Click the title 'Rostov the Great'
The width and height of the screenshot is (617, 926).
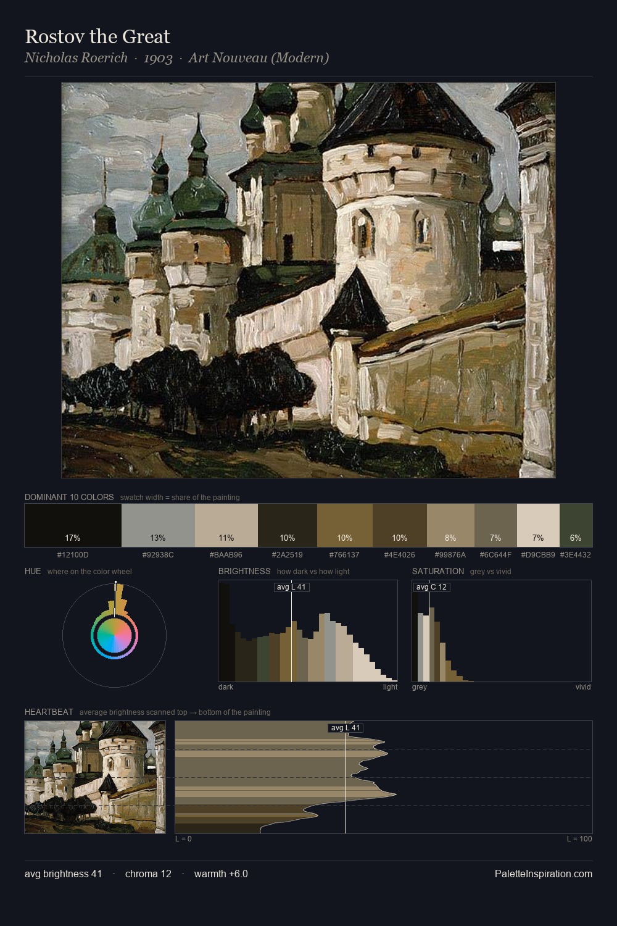coord(97,36)
